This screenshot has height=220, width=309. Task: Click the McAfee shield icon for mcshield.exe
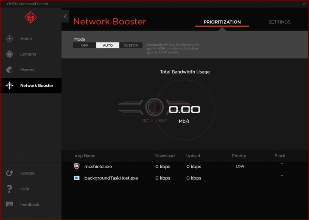[x=76, y=166]
